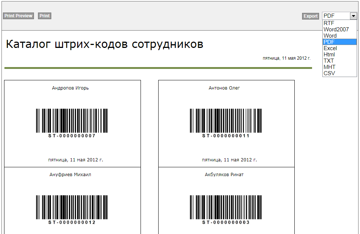Select Excel export format
360x234 pixels.
pyautogui.click(x=340, y=48)
